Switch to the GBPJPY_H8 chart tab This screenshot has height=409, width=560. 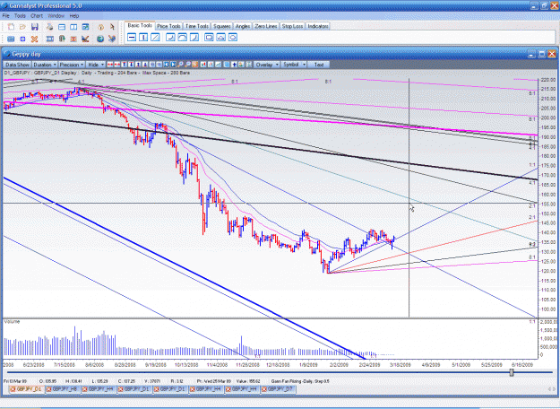tap(64, 389)
